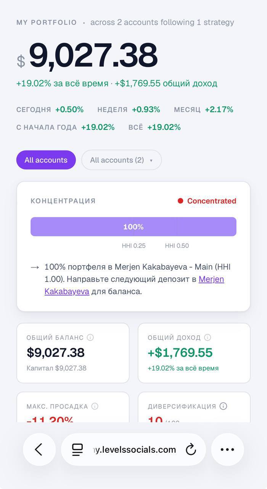This screenshot has width=267, height=489.
Task: Select the МЕСЯЦ +2.17% period stat
Action: click(x=204, y=110)
